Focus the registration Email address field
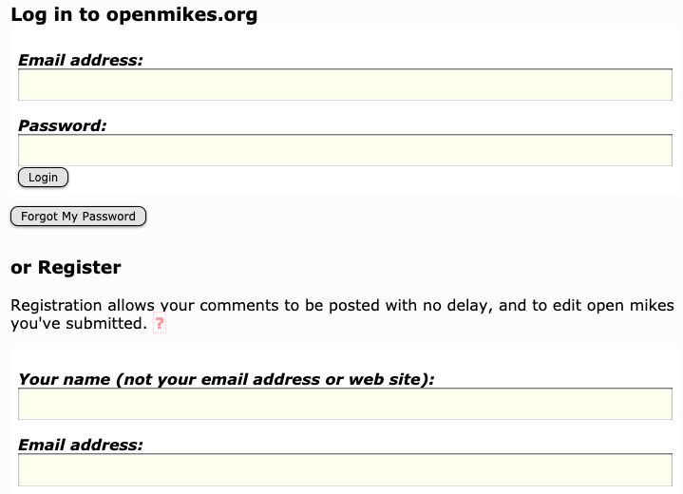The width and height of the screenshot is (683, 494). coord(345,469)
